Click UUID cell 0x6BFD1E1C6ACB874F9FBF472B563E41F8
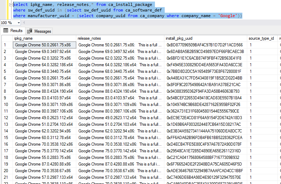This screenshot has height=184, width=281. pos(205,58)
